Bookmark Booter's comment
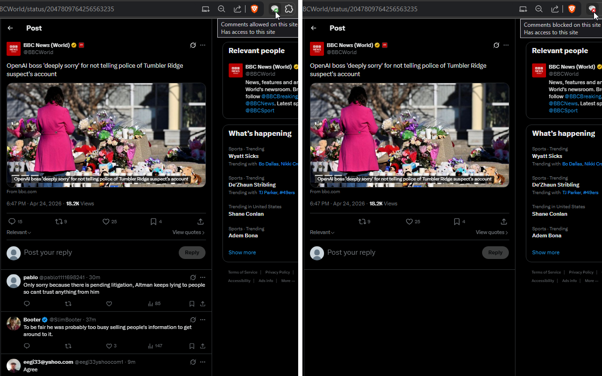Image resolution: width=602 pixels, height=376 pixels. [192, 346]
